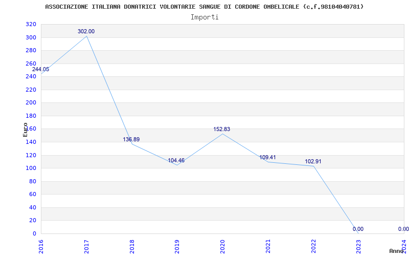Click the x-axis year 2018
The height and width of the screenshot is (256, 409).
(x=132, y=247)
